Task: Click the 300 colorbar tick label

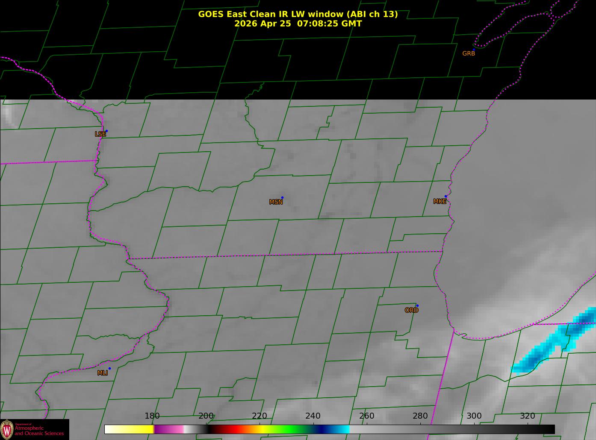Action: pyautogui.click(x=474, y=416)
